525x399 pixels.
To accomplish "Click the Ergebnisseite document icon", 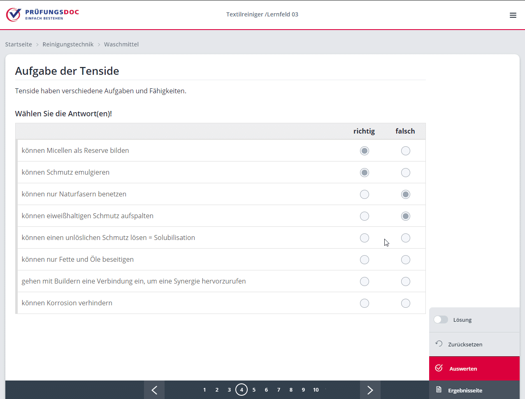I will (439, 390).
